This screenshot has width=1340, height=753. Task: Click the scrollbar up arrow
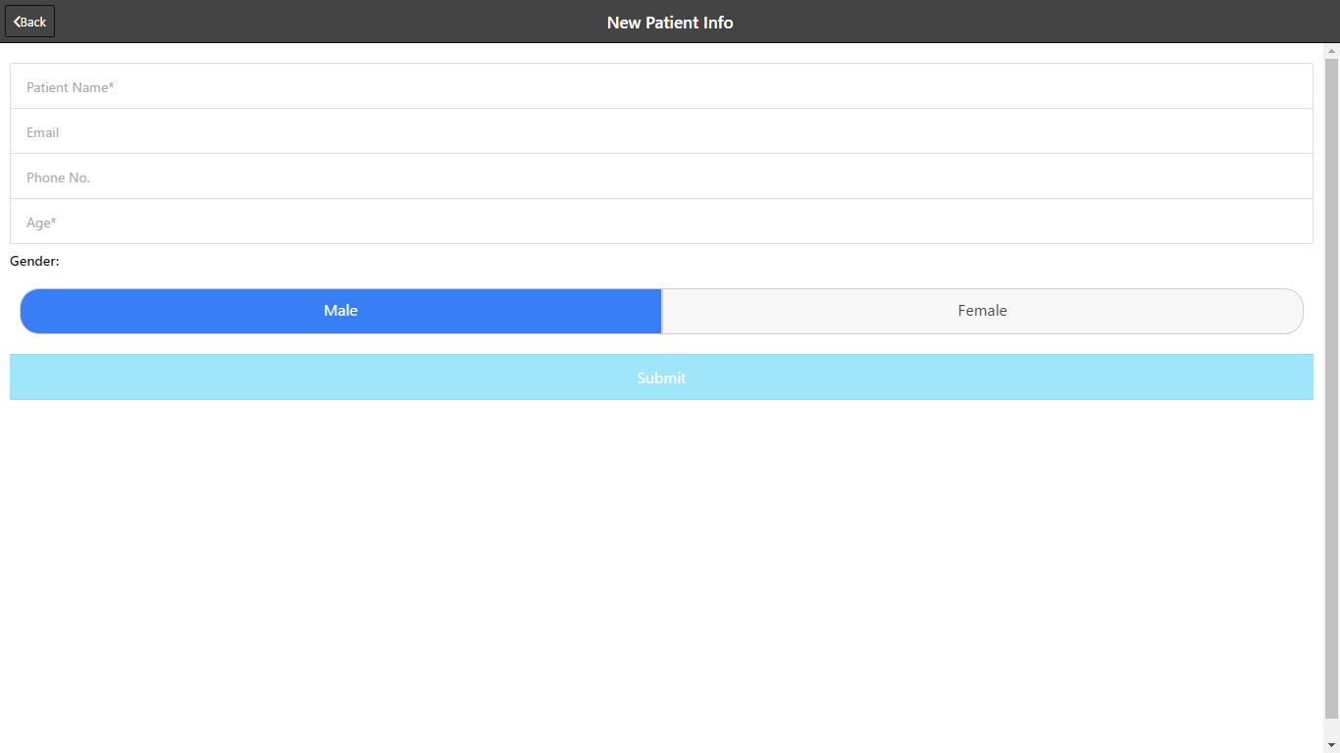click(1331, 50)
